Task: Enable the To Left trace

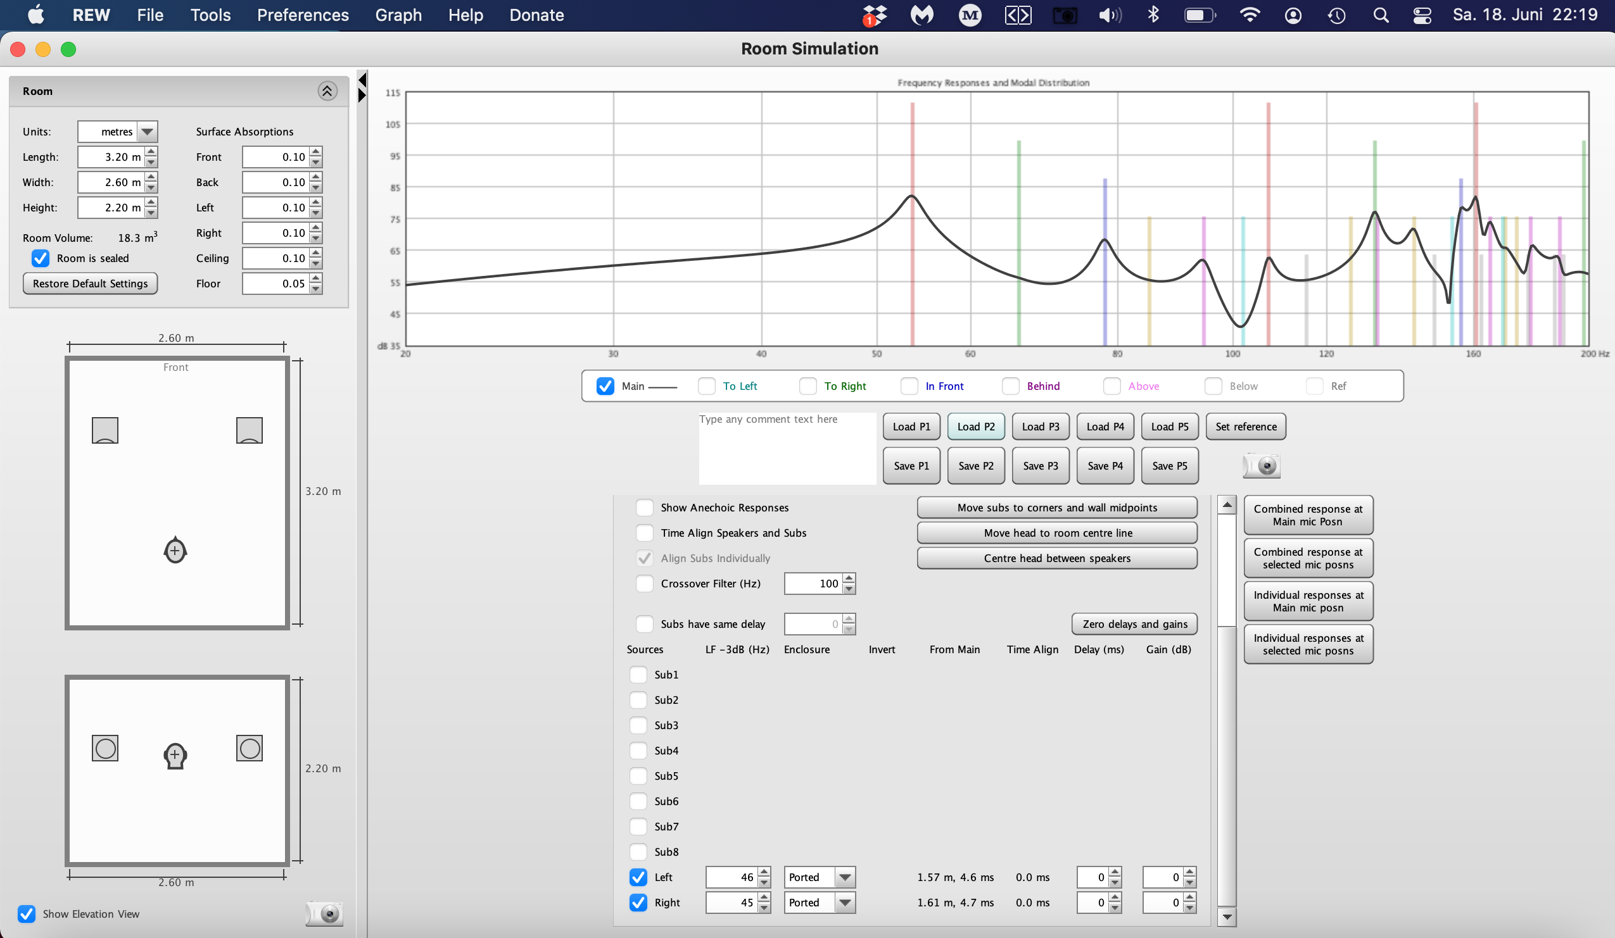Action: click(706, 386)
